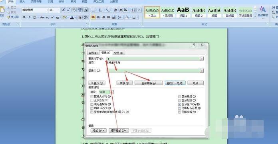Apply underline with the U icon
Image resolution: width=278 pixels, height=144 pixels.
[34, 18]
